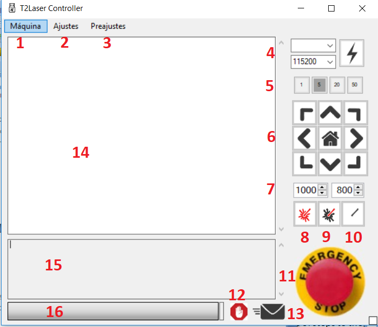This screenshot has width=378, height=327.
Task: Click the red stop hand icon
Action: (239, 311)
